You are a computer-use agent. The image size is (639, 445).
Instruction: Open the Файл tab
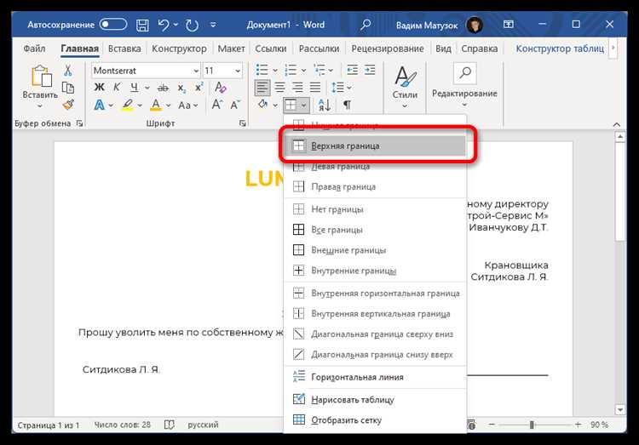point(34,48)
